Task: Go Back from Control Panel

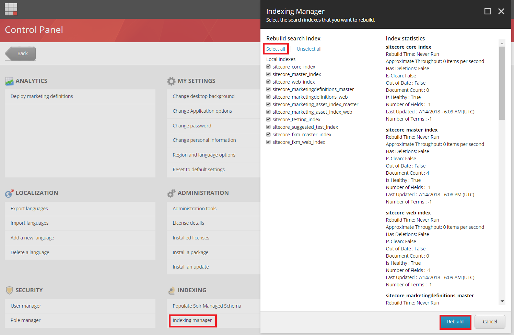Action: 20,53
